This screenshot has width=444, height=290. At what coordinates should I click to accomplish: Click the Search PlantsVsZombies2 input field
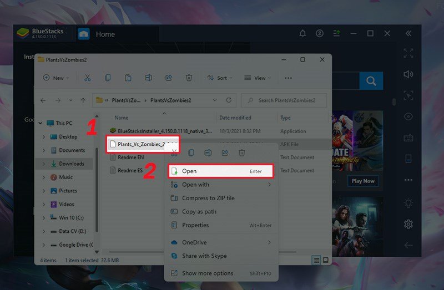(286, 100)
